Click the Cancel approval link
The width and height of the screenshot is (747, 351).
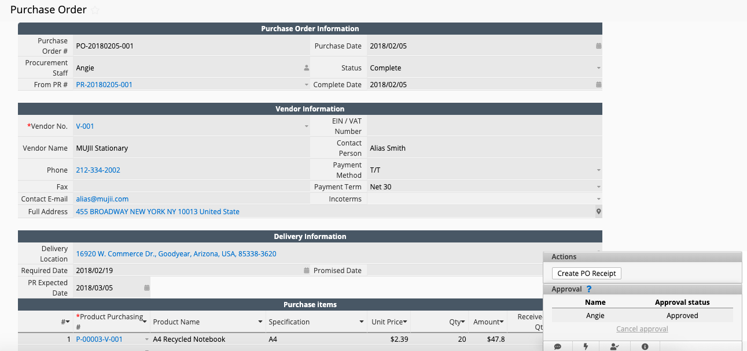tap(642, 329)
